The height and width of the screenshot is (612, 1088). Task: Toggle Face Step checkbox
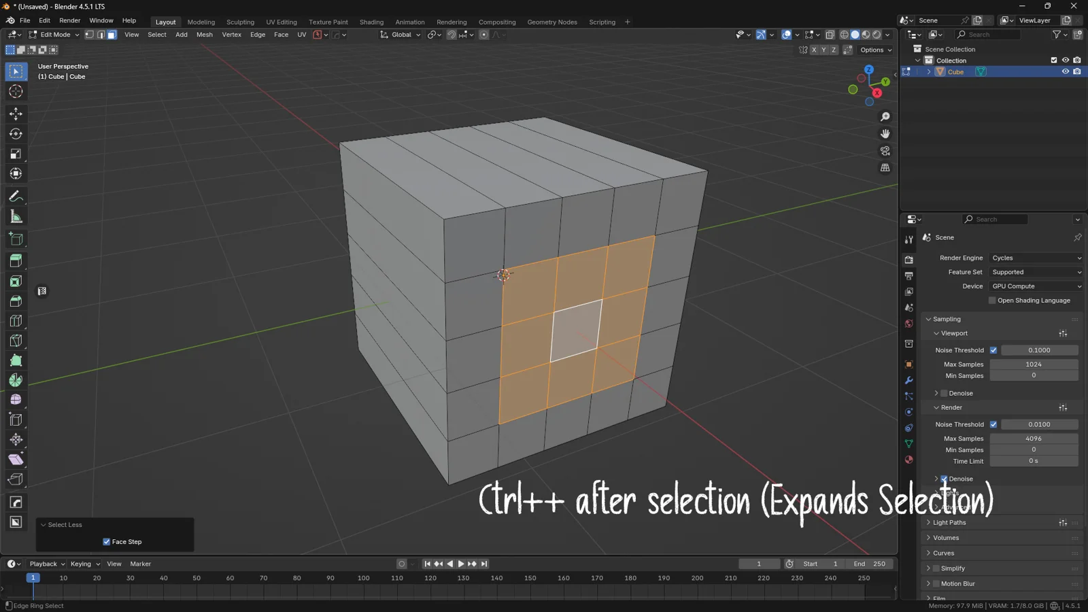coord(106,542)
